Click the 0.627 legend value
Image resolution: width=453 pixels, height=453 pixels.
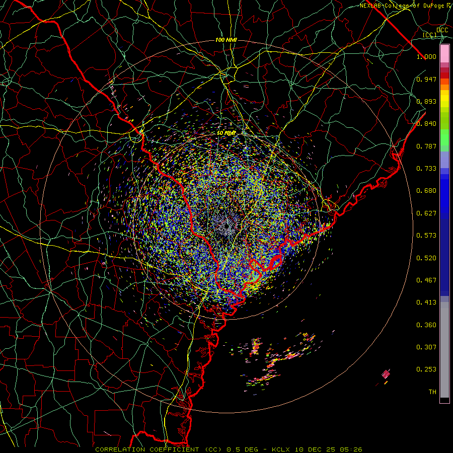point(426,213)
